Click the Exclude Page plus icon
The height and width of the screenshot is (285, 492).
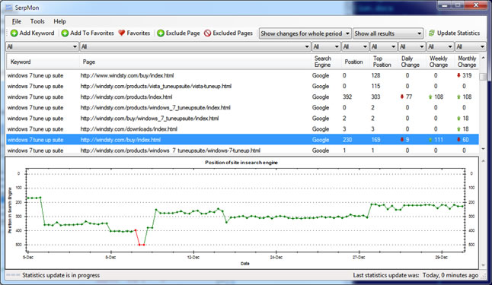click(161, 33)
